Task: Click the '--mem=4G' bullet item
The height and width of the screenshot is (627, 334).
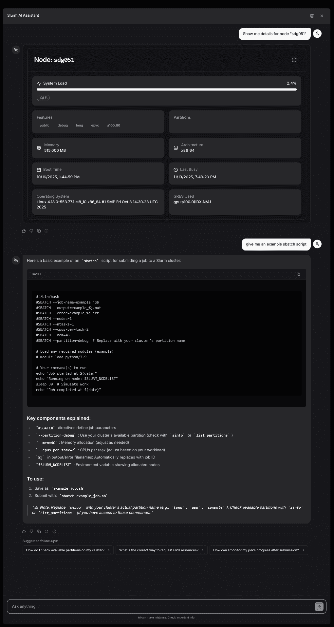Action: tap(83, 442)
